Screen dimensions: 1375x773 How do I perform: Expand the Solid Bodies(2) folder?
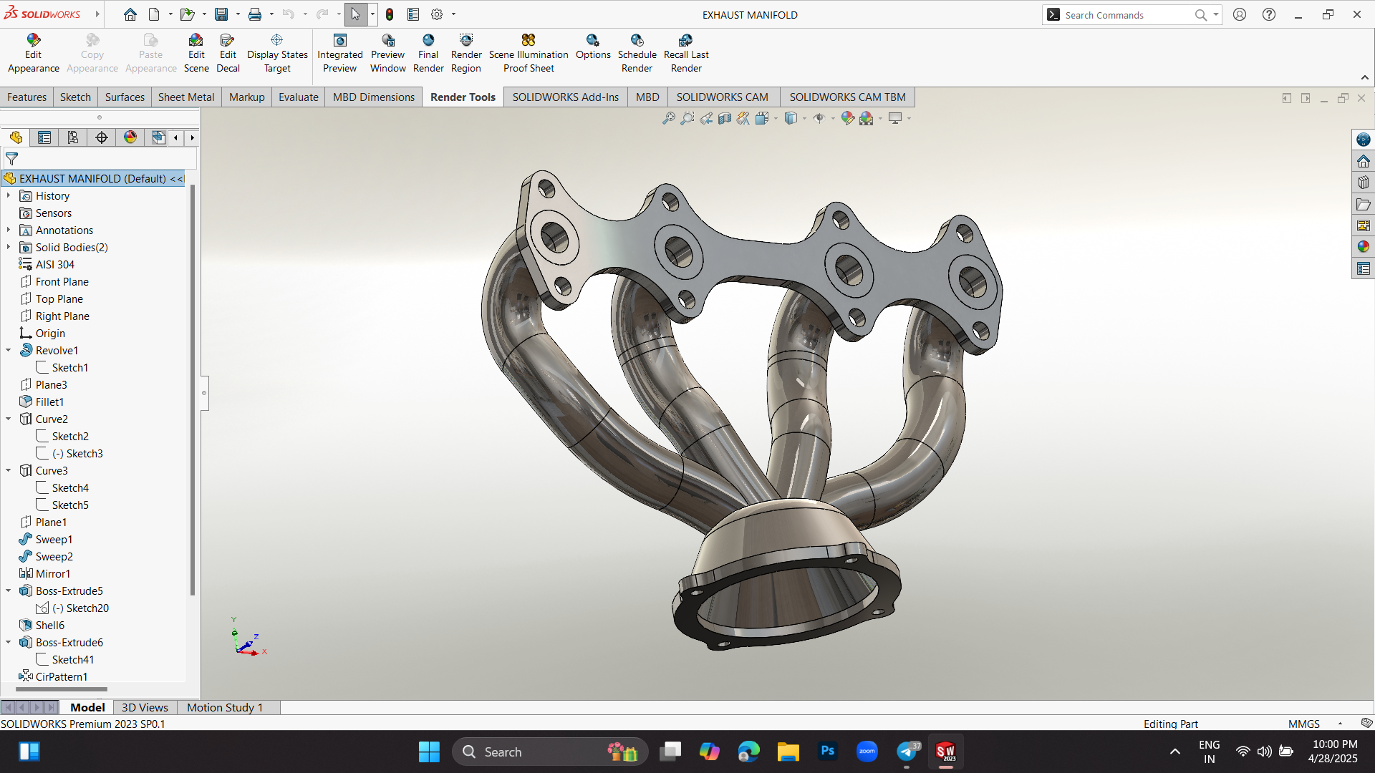click(x=9, y=248)
